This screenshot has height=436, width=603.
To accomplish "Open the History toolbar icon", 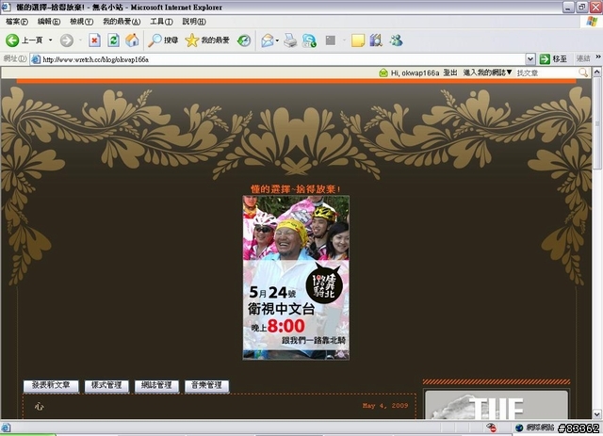I will [244, 40].
